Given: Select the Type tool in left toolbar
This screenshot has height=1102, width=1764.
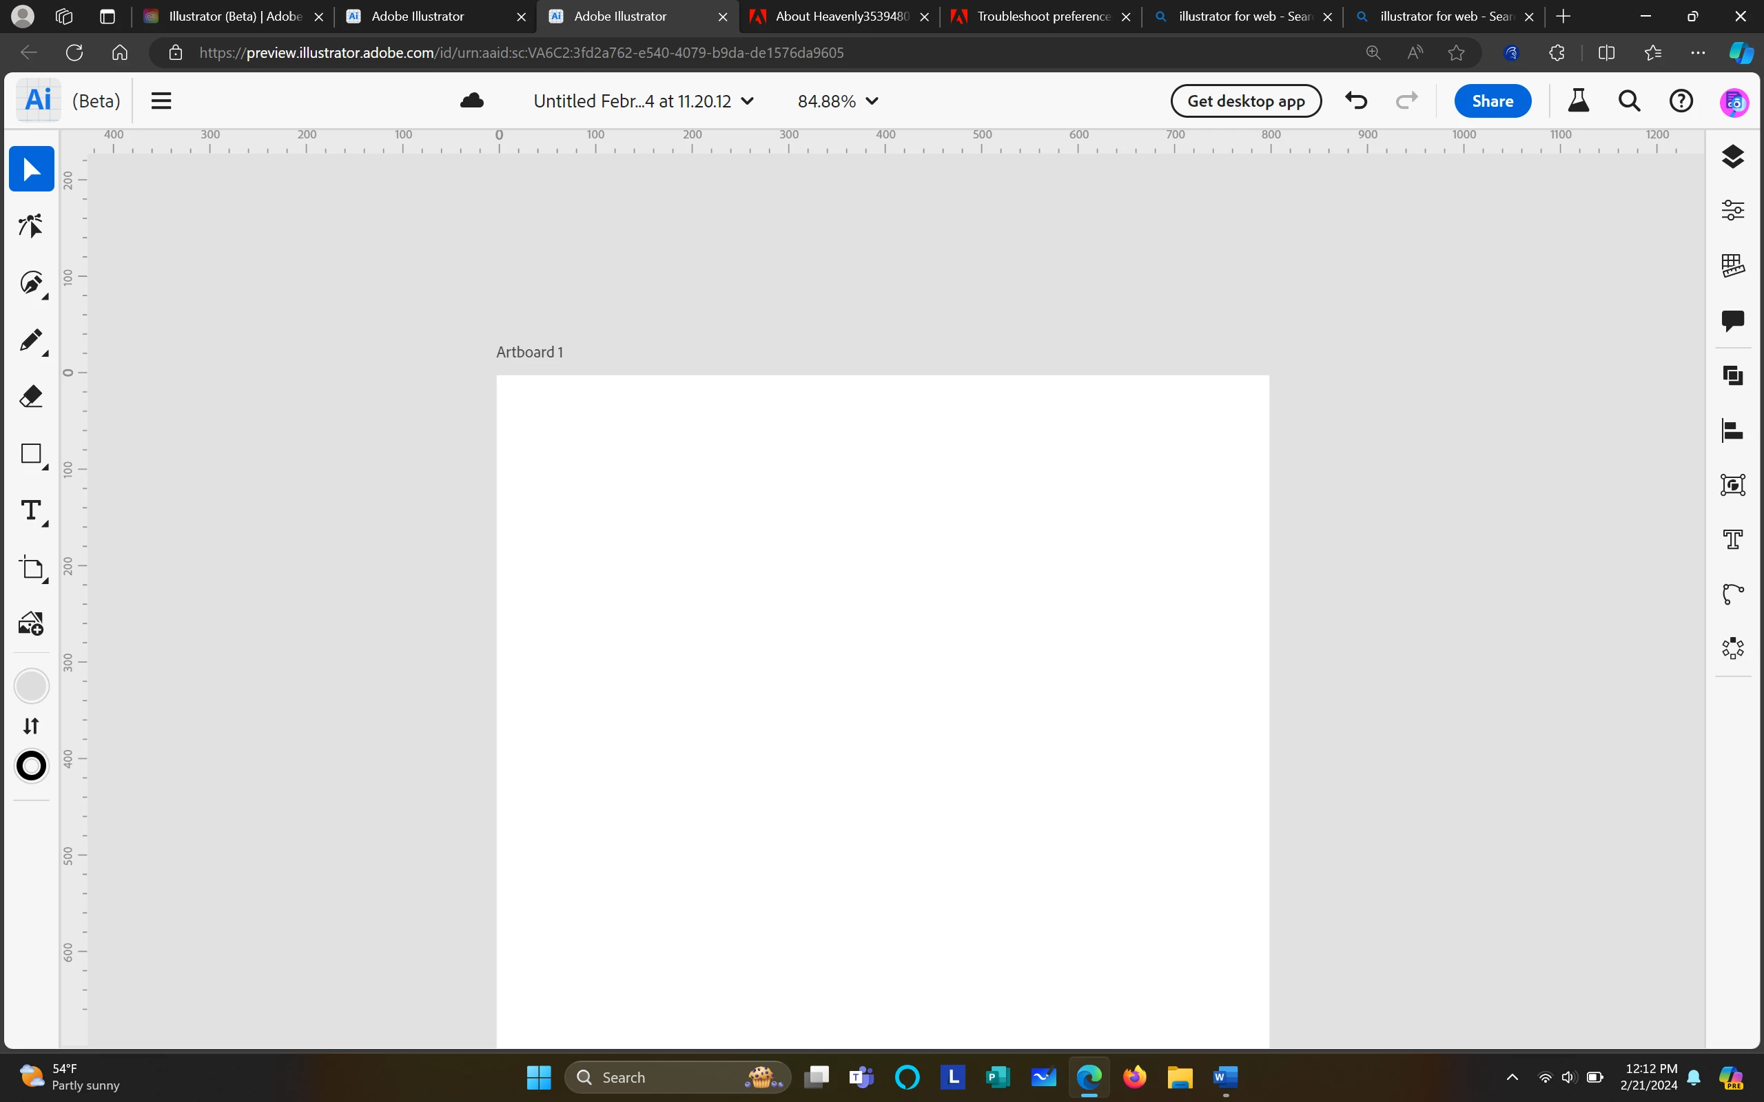Looking at the screenshot, I should (x=31, y=511).
